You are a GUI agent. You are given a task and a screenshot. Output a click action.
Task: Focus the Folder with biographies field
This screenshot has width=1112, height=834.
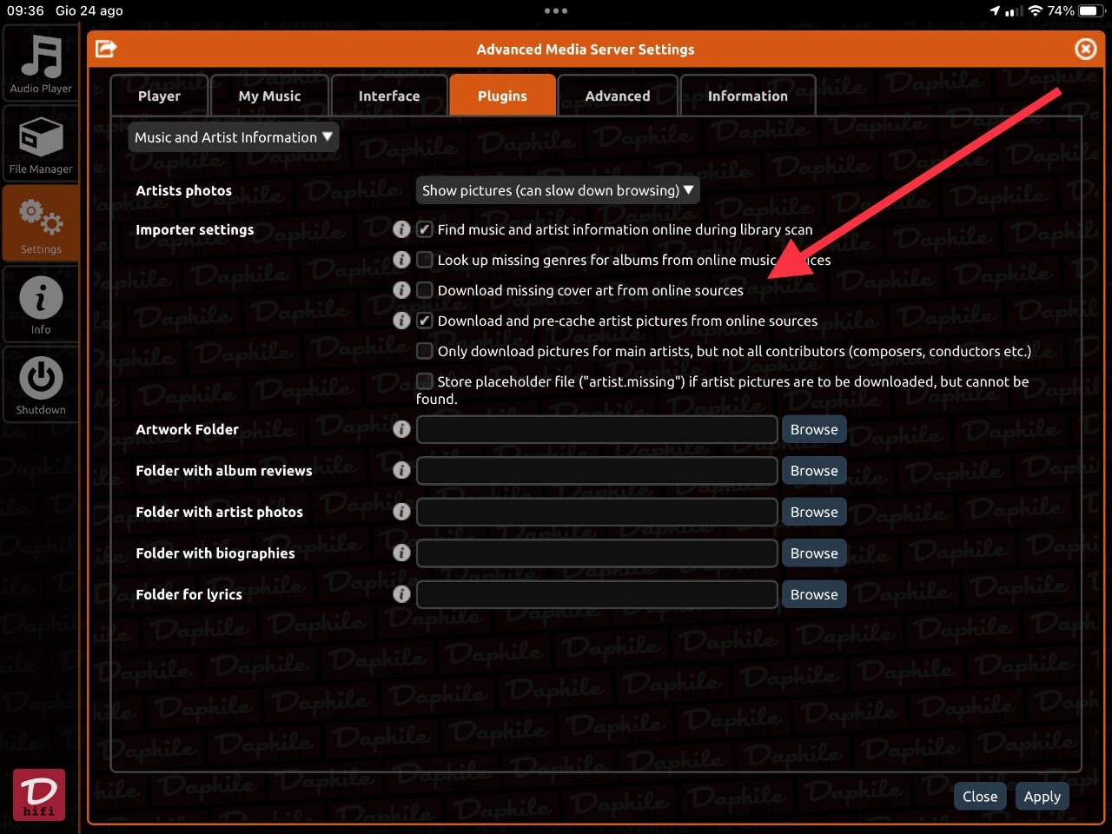coord(597,553)
